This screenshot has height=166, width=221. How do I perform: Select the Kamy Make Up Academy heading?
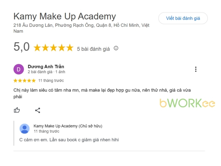coord(64,16)
